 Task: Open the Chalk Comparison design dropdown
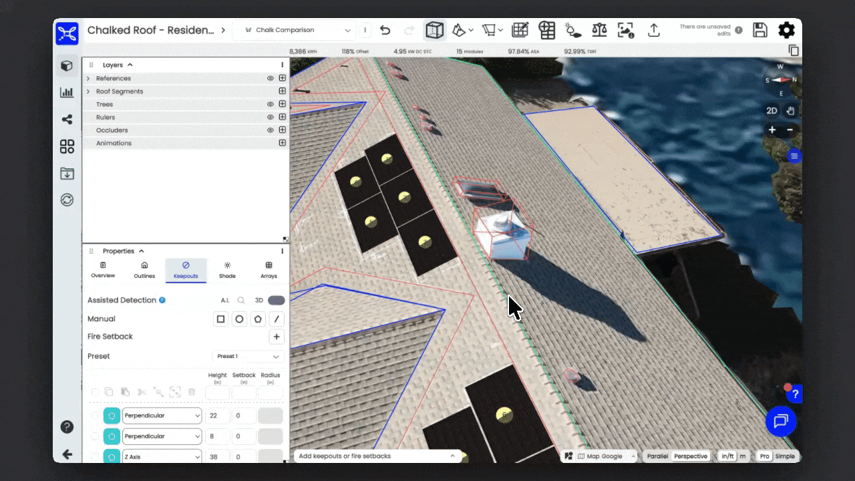[295, 30]
